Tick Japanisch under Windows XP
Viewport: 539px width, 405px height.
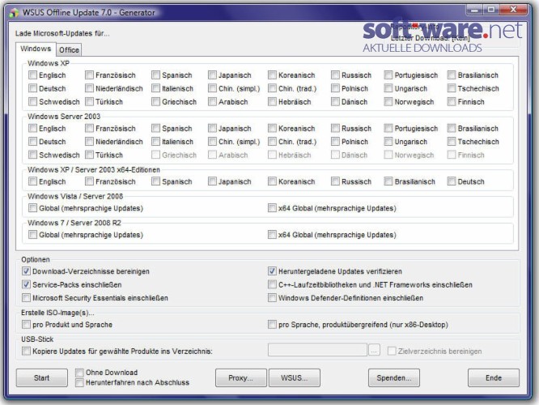point(212,75)
